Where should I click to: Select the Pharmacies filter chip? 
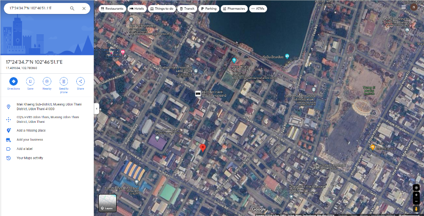[234, 8]
